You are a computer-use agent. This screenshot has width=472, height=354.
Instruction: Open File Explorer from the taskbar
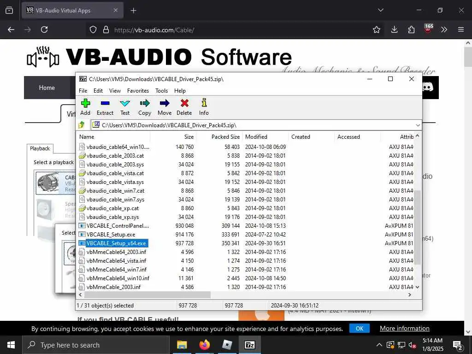coord(182,345)
